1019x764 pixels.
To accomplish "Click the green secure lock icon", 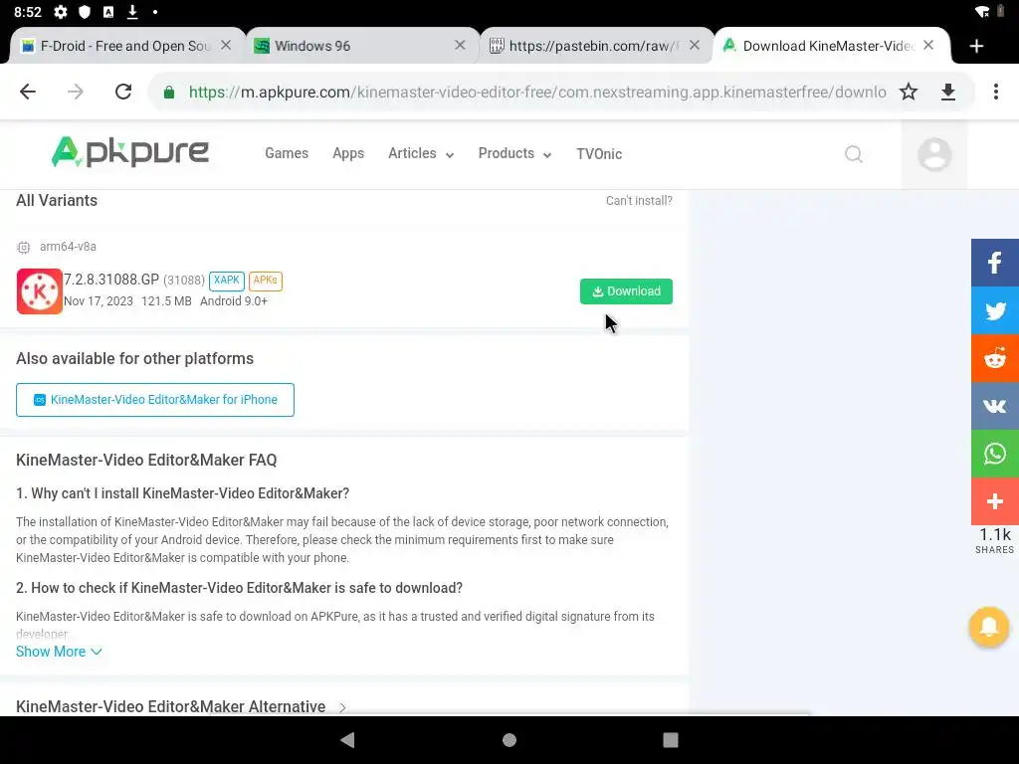I will click(169, 92).
